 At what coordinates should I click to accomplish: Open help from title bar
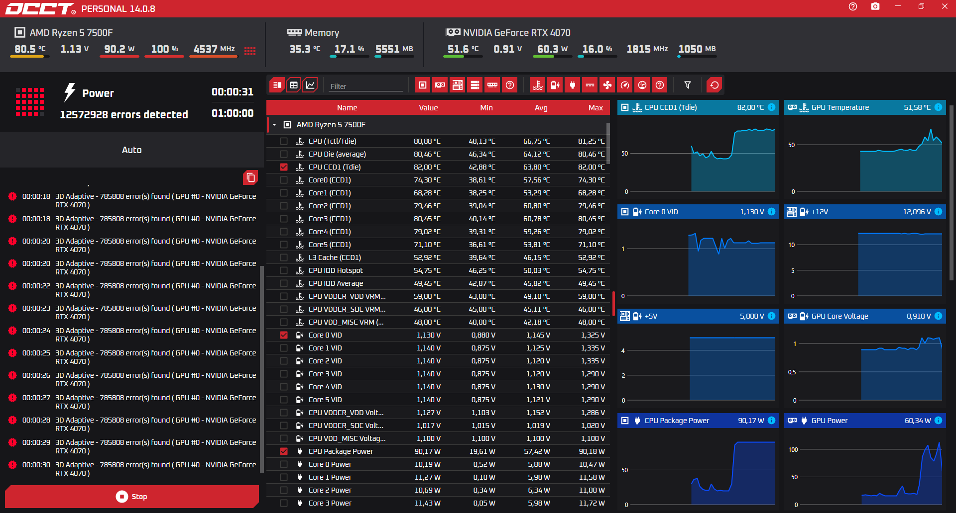click(853, 6)
